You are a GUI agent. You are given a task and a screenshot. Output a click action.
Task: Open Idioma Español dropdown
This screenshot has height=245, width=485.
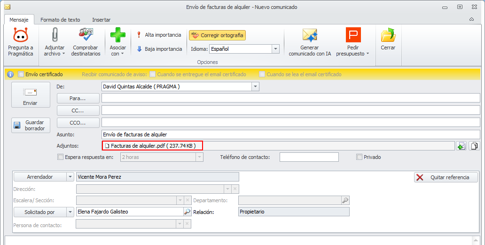click(275, 49)
